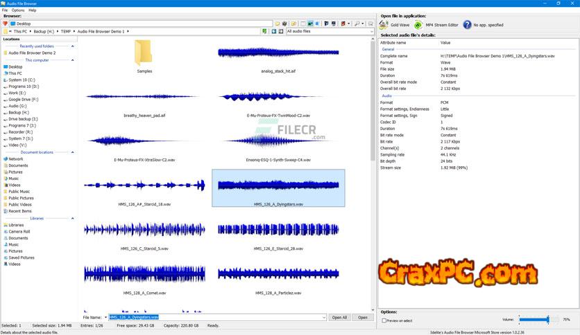Image resolution: width=580 pixels, height=335 pixels.
Task: Open the Options menu
Action: [x=17, y=10]
